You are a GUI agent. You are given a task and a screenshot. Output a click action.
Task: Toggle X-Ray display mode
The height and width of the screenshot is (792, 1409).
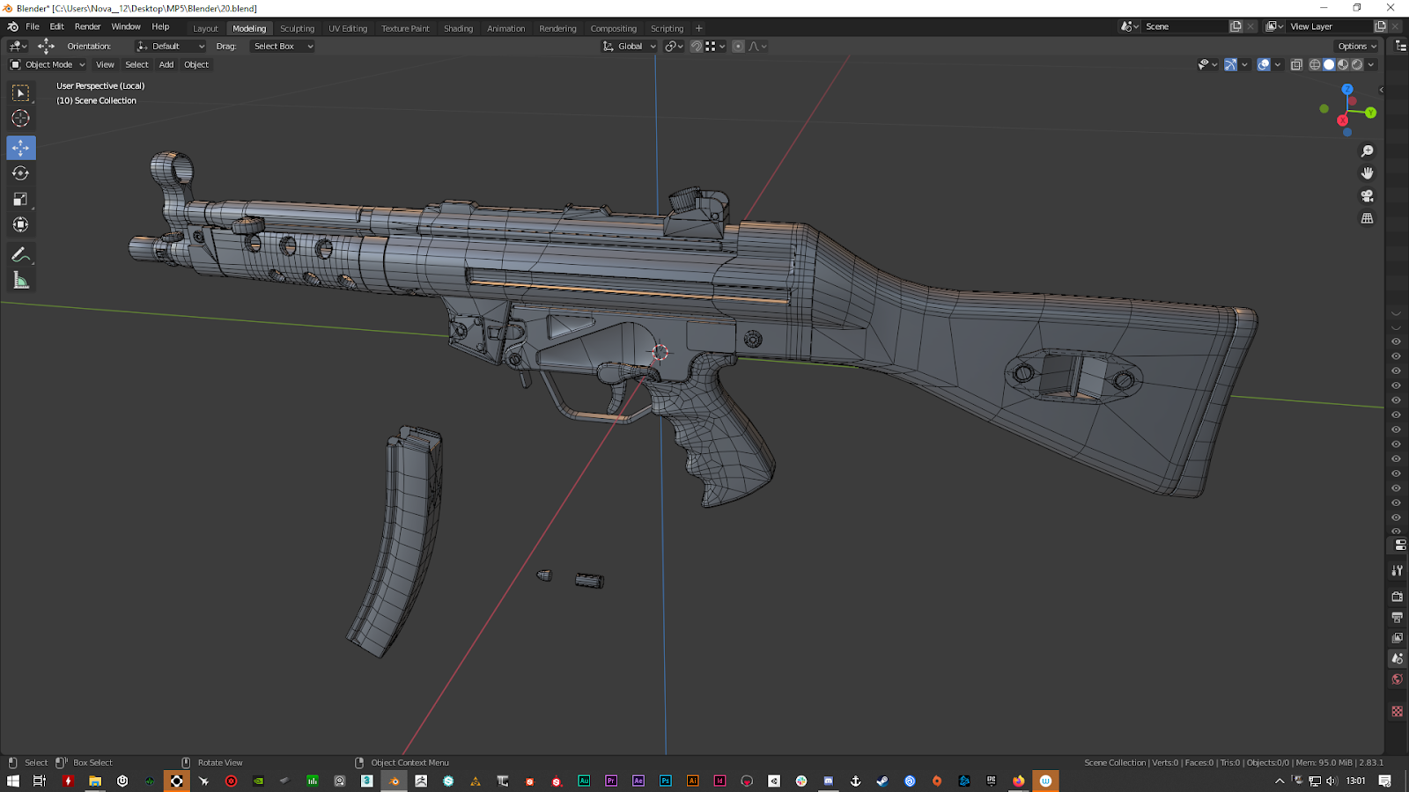tap(1296, 64)
